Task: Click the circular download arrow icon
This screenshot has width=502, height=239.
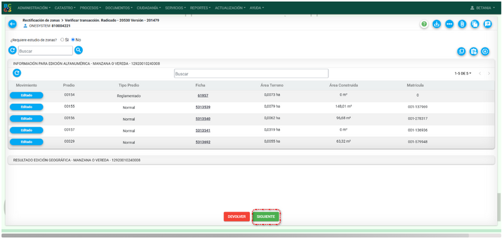Action: point(485,51)
